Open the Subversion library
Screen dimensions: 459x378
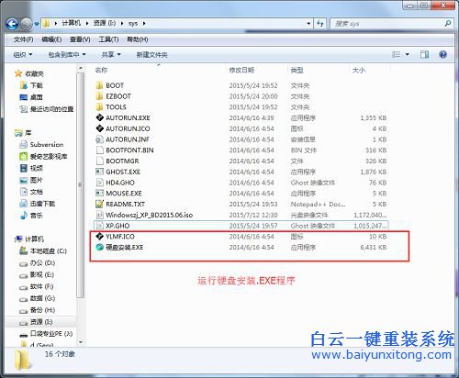(41, 144)
